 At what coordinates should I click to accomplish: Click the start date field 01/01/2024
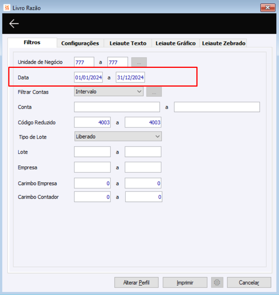[88, 77]
